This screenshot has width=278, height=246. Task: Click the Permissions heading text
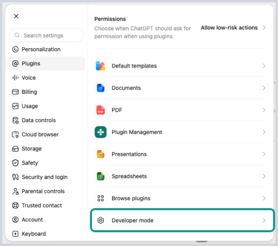[x=110, y=19]
